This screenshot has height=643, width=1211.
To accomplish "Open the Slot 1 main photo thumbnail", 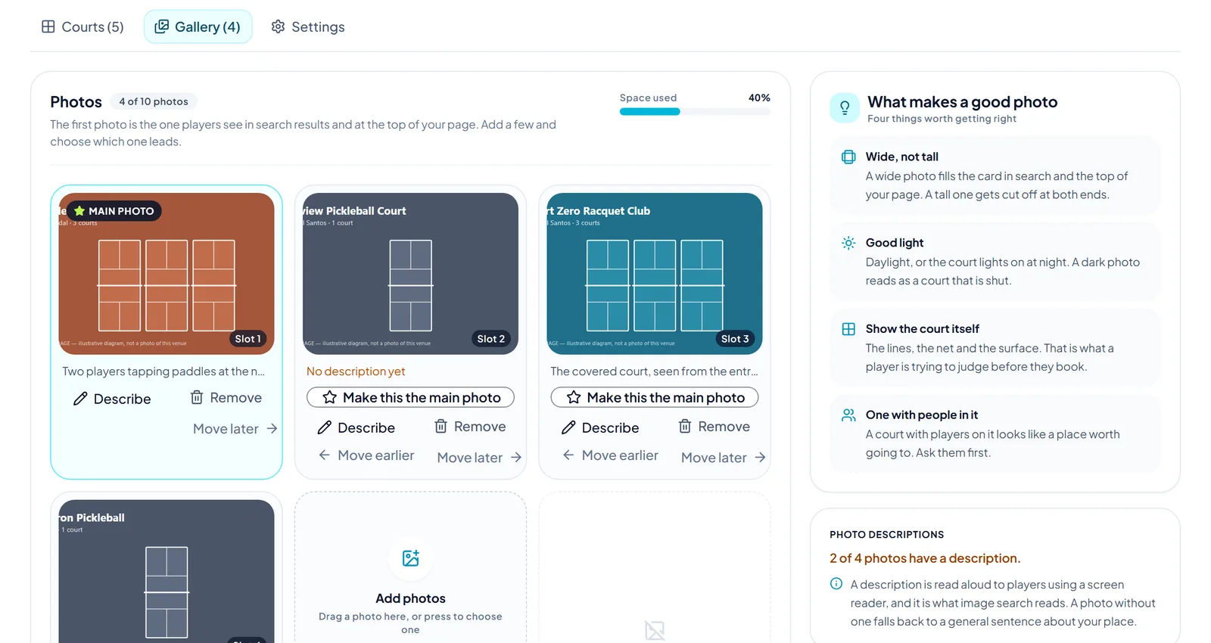I will click(167, 274).
